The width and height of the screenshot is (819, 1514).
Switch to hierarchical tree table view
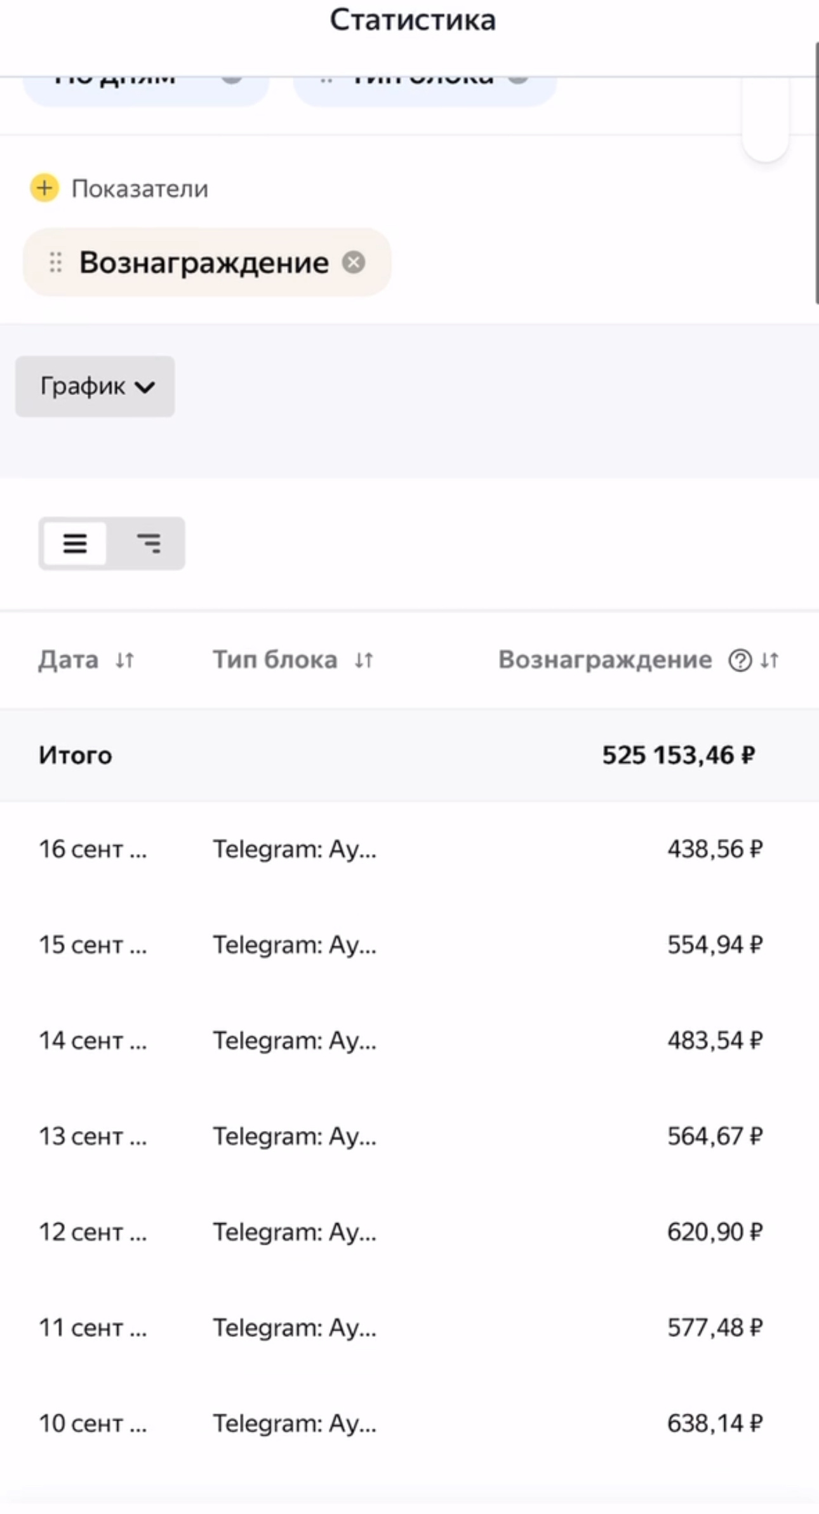pyautogui.click(x=149, y=544)
